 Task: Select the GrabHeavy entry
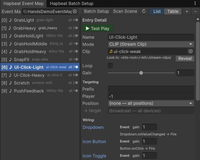point(40,28)
